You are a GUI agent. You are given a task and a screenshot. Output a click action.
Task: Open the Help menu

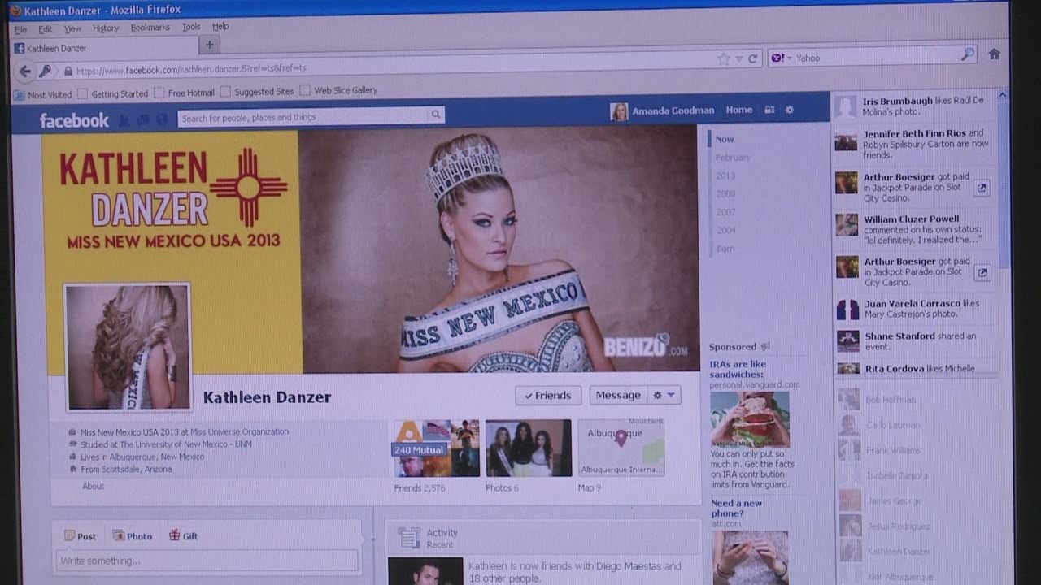click(220, 26)
